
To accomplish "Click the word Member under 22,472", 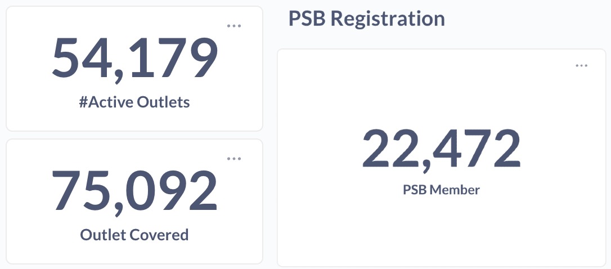I will 455,190.
